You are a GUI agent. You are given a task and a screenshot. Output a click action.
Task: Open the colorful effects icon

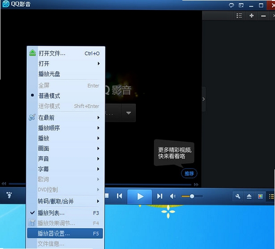click(x=260, y=196)
